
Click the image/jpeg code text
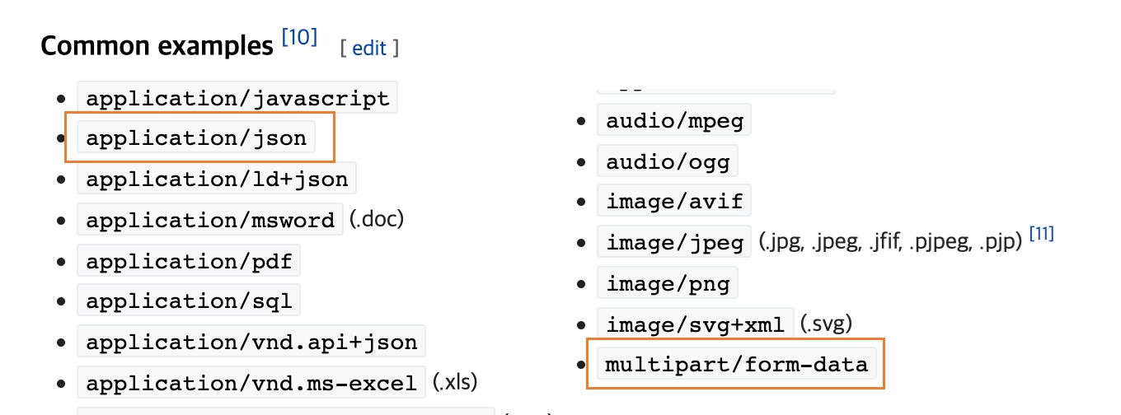(x=674, y=242)
